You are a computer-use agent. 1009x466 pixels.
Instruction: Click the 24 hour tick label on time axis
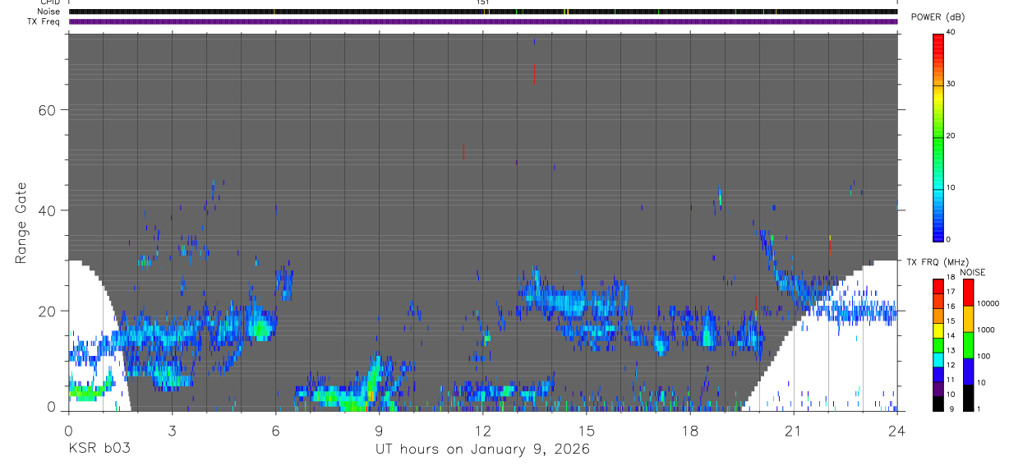[x=897, y=431]
